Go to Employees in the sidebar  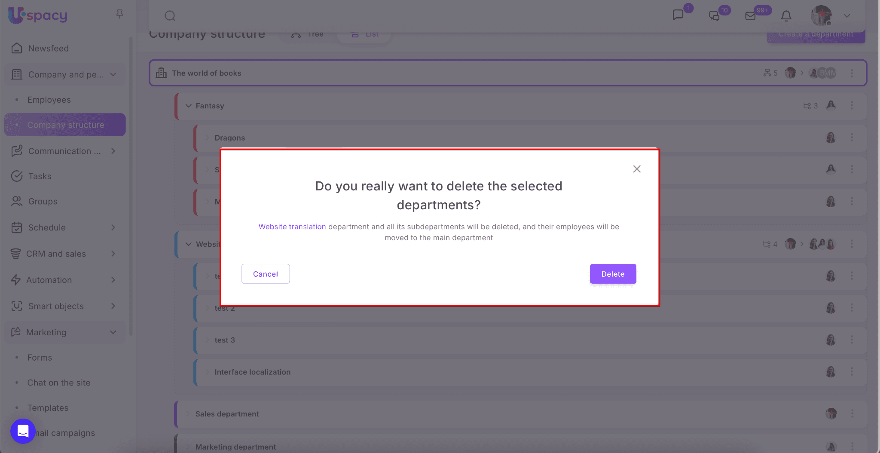[x=49, y=100]
